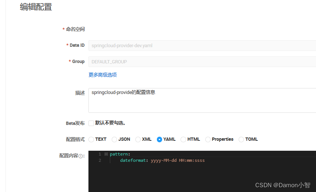Select the HTML format radio button
Viewport: 316px width, 192px height.
point(183,139)
